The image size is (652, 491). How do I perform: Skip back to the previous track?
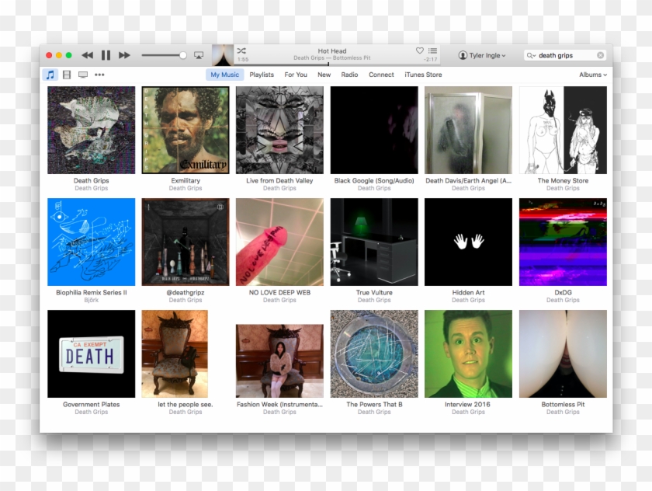point(87,55)
